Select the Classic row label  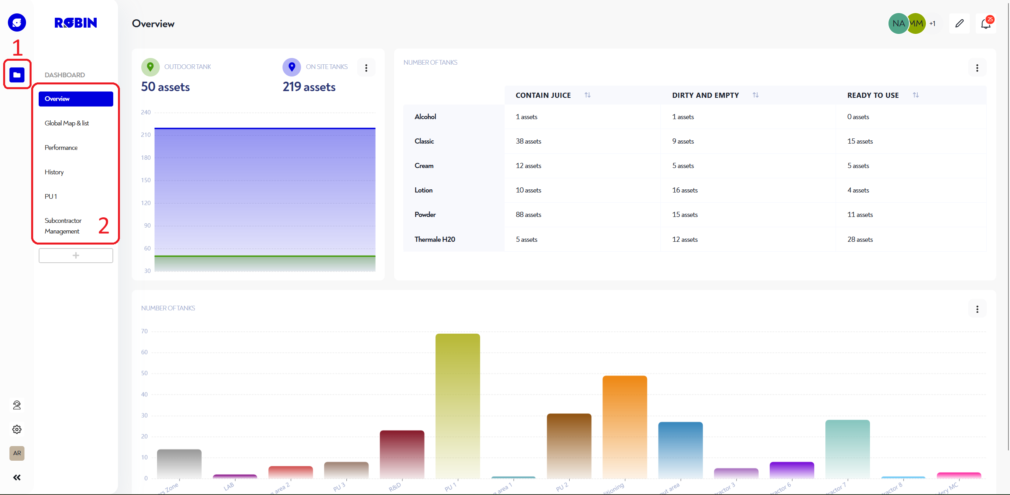424,141
